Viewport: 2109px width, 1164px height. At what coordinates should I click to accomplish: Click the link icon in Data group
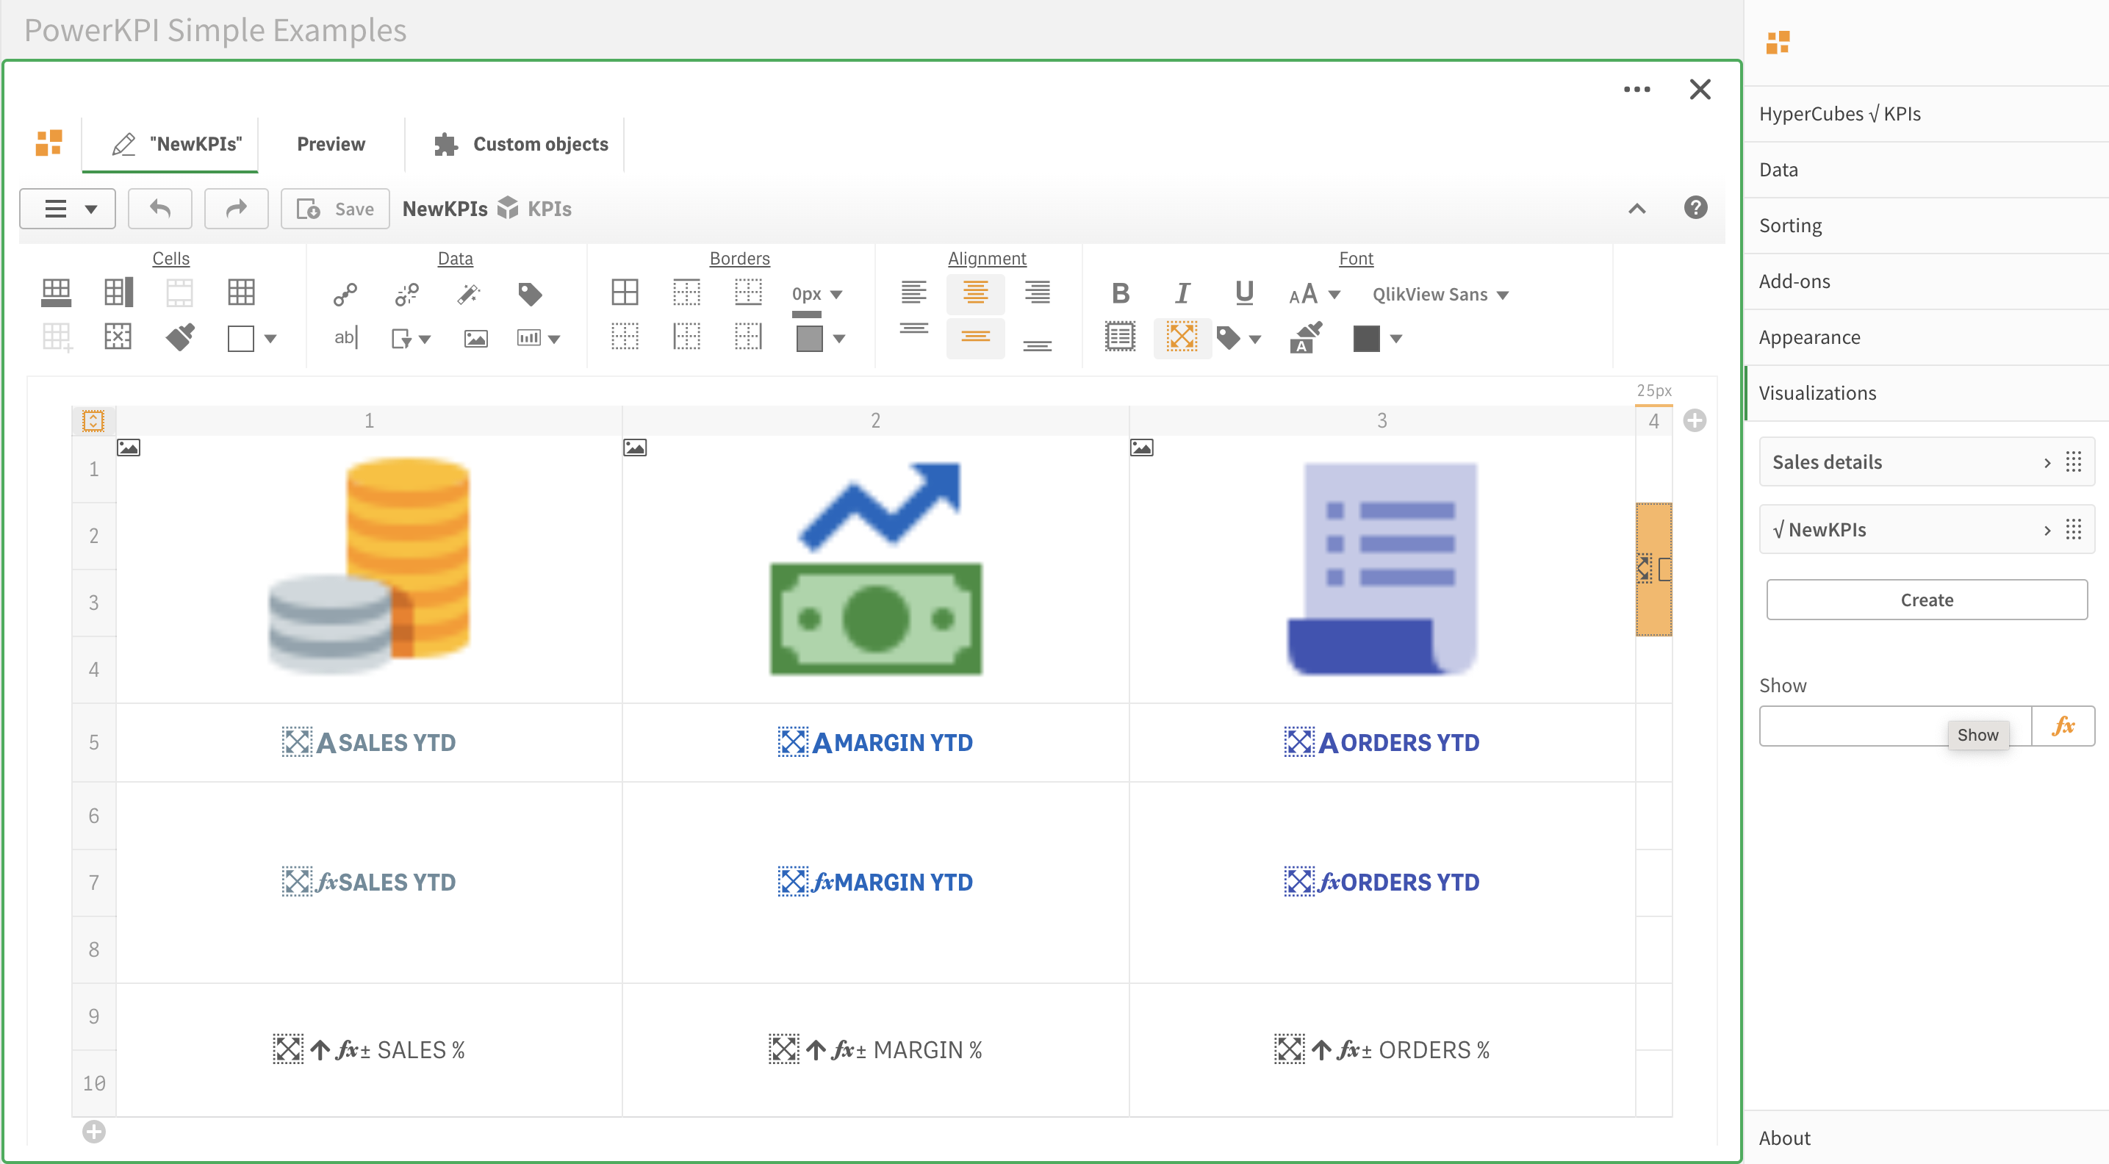point(345,294)
